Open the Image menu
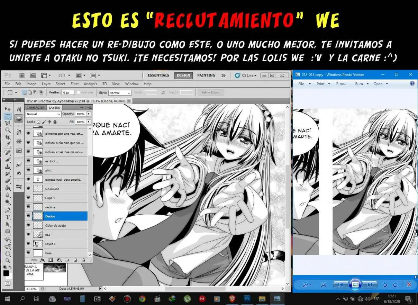 point(31,84)
